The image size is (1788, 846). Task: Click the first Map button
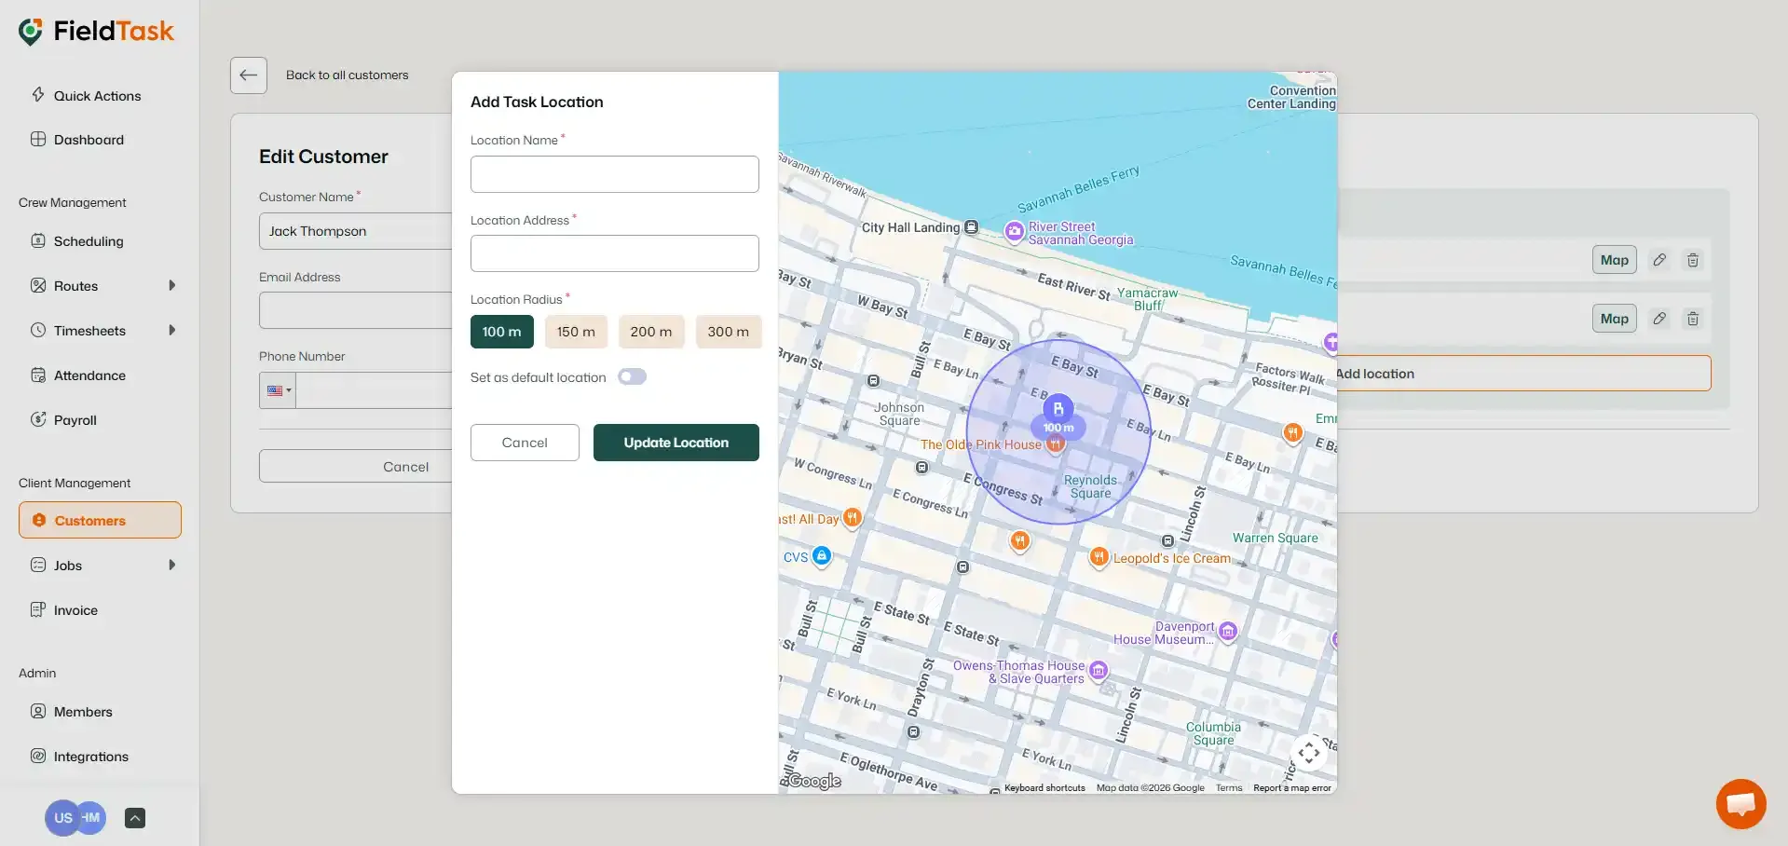(x=1614, y=260)
